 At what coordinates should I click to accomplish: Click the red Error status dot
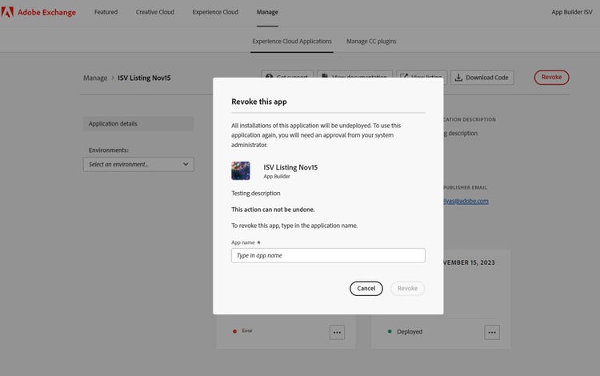point(234,331)
